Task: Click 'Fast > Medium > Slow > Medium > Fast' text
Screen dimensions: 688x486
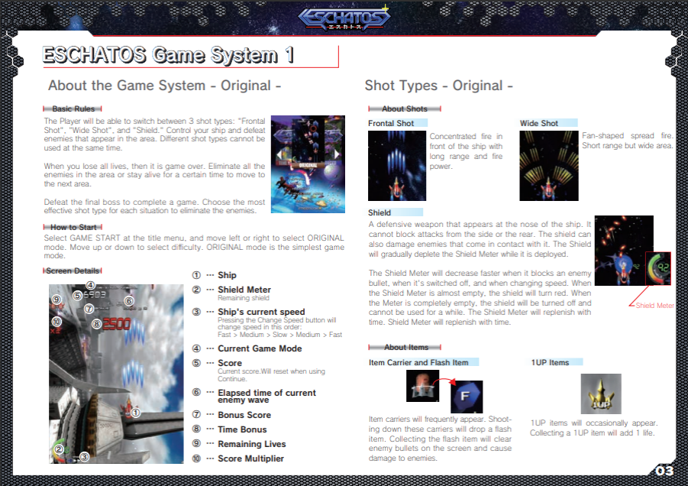Action: (x=279, y=335)
